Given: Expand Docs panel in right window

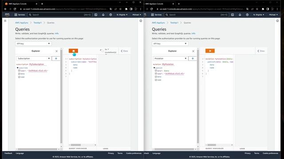Looking at the screenshot, I should point(261,51).
